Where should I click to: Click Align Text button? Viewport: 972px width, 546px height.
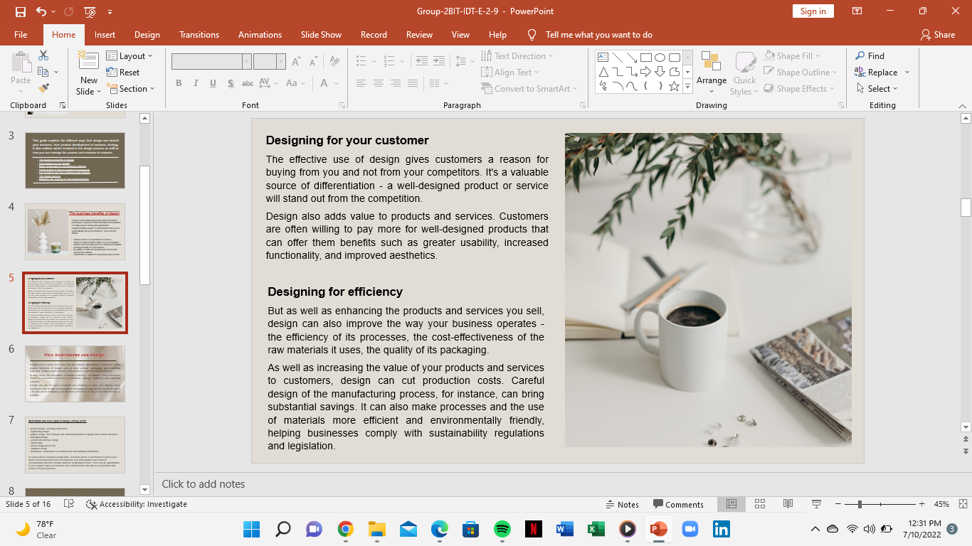click(x=511, y=72)
